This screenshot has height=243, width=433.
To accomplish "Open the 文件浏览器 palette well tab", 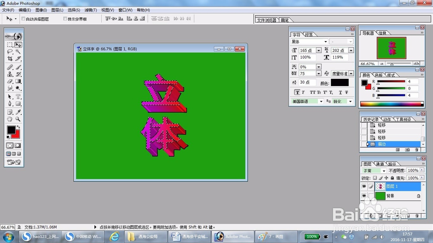I will [x=266, y=20].
